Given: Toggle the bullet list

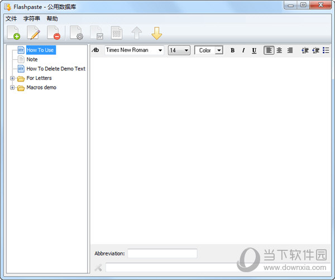Looking at the screenshot, I should 326,50.
